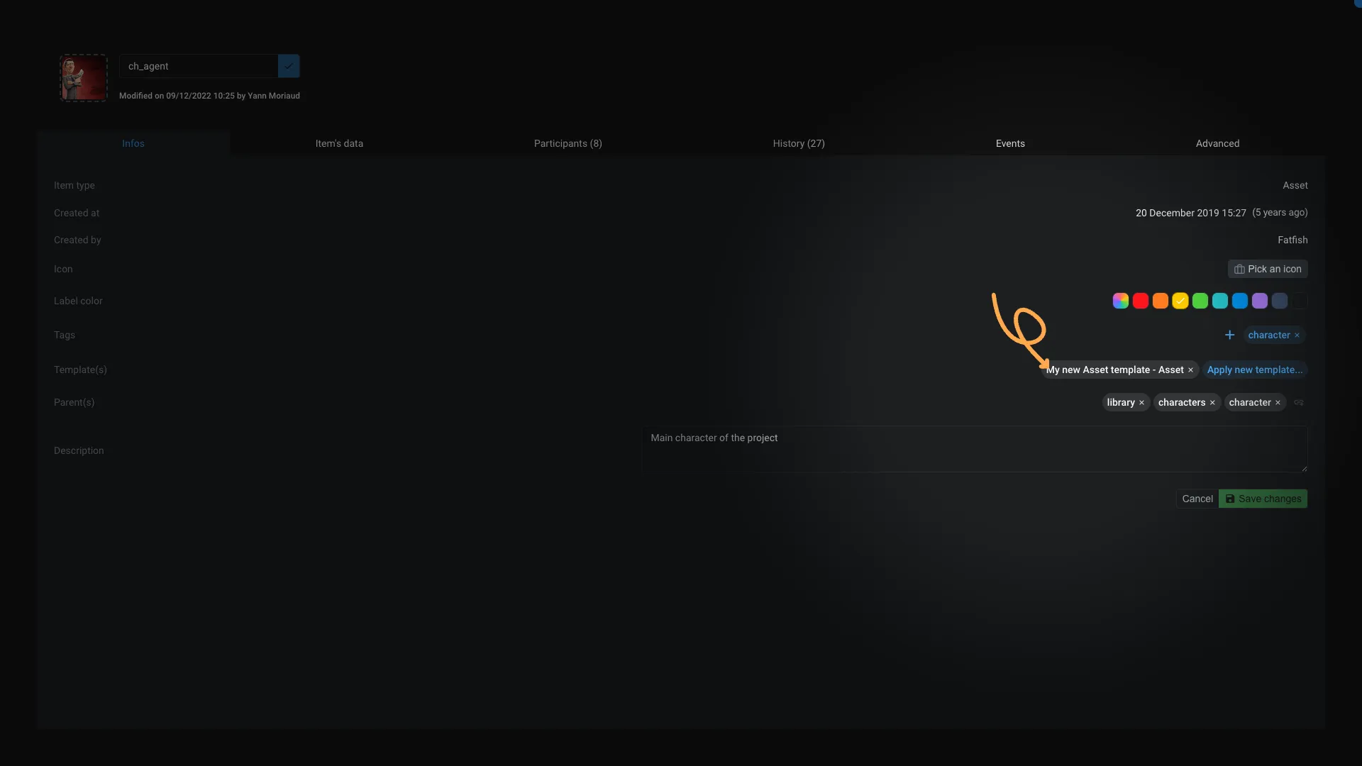Click the confirm checkmark icon
Viewport: 1362px width, 766px height.
pyautogui.click(x=289, y=65)
